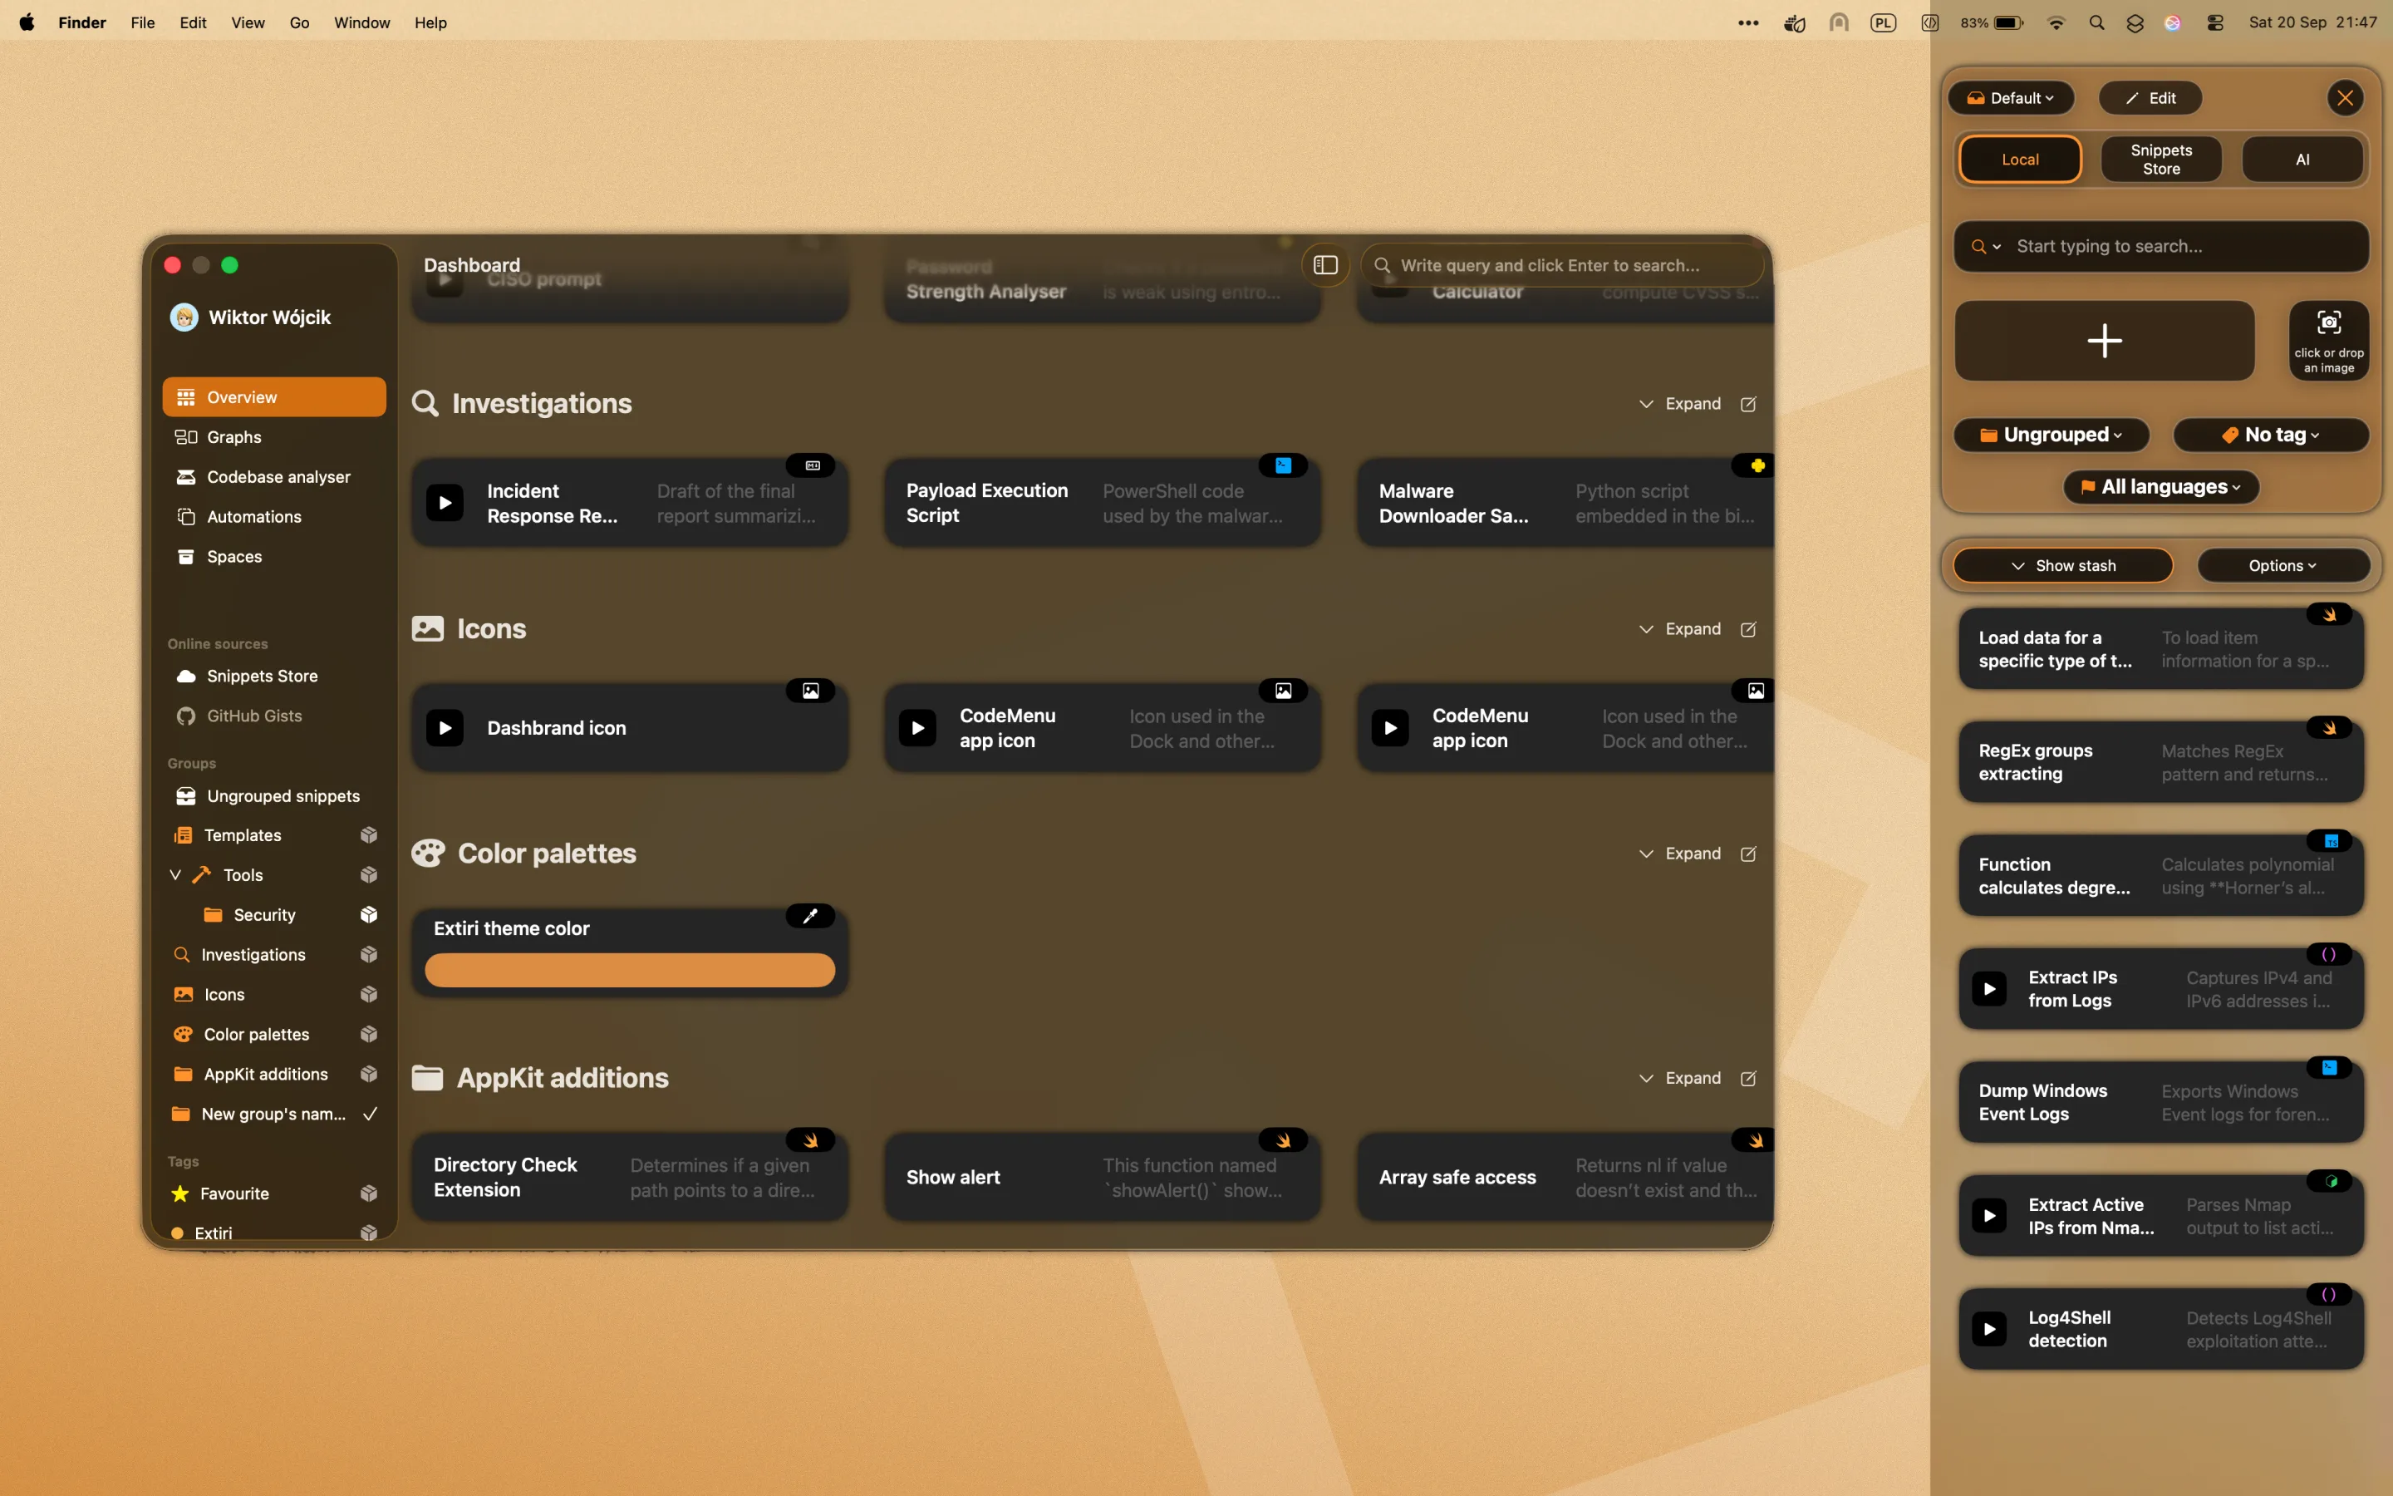This screenshot has width=2393, height=1496.
Task: Switch to the AI tab
Action: pos(2302,160)
